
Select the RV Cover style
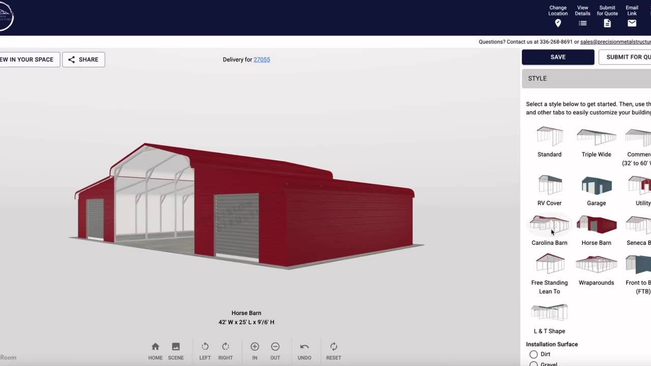(550, 185)
